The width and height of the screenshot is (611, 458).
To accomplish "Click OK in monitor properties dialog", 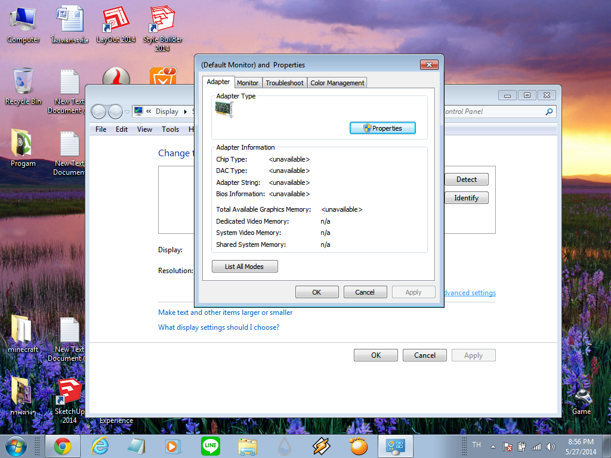I will click(x=317, y=292).
